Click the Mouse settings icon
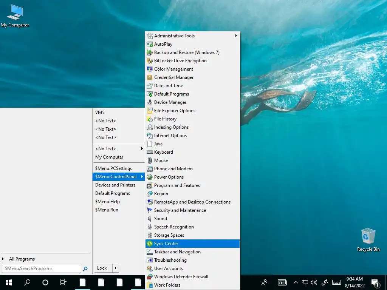The height and width of the screenshot is (290, 387). coord(150,160)
